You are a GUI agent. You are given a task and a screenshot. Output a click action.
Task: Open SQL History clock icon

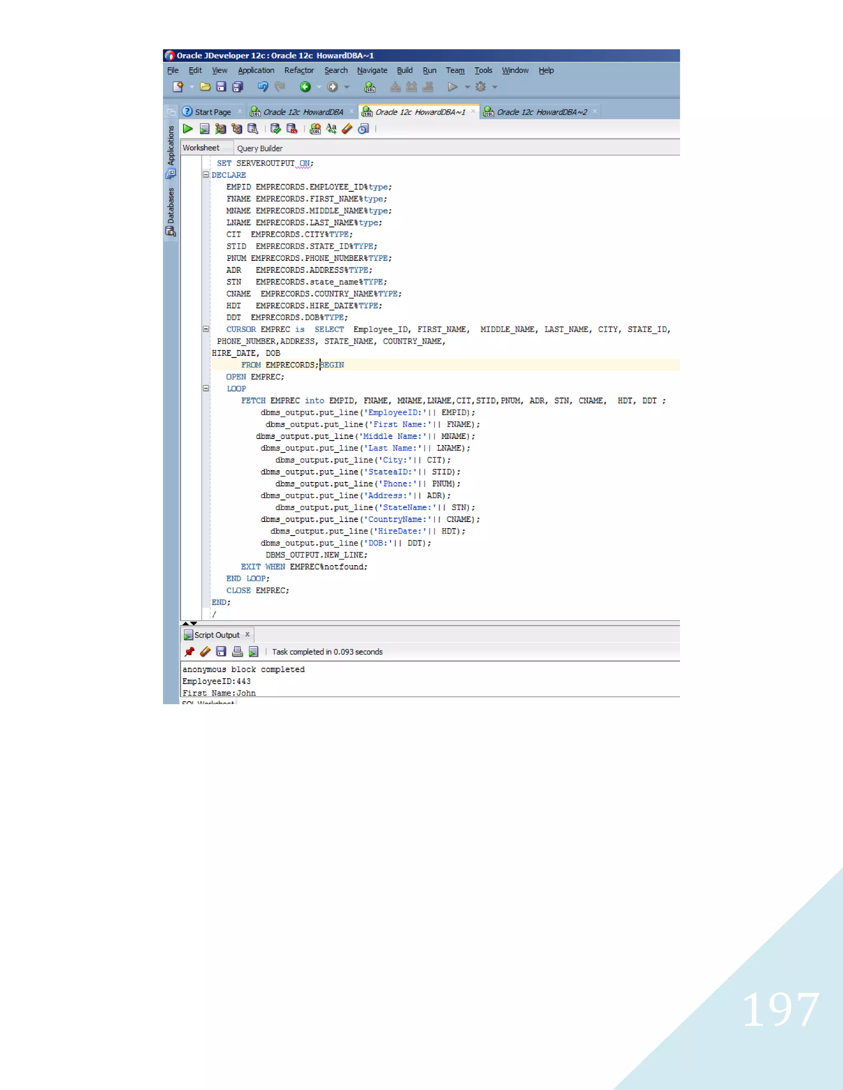363,129
